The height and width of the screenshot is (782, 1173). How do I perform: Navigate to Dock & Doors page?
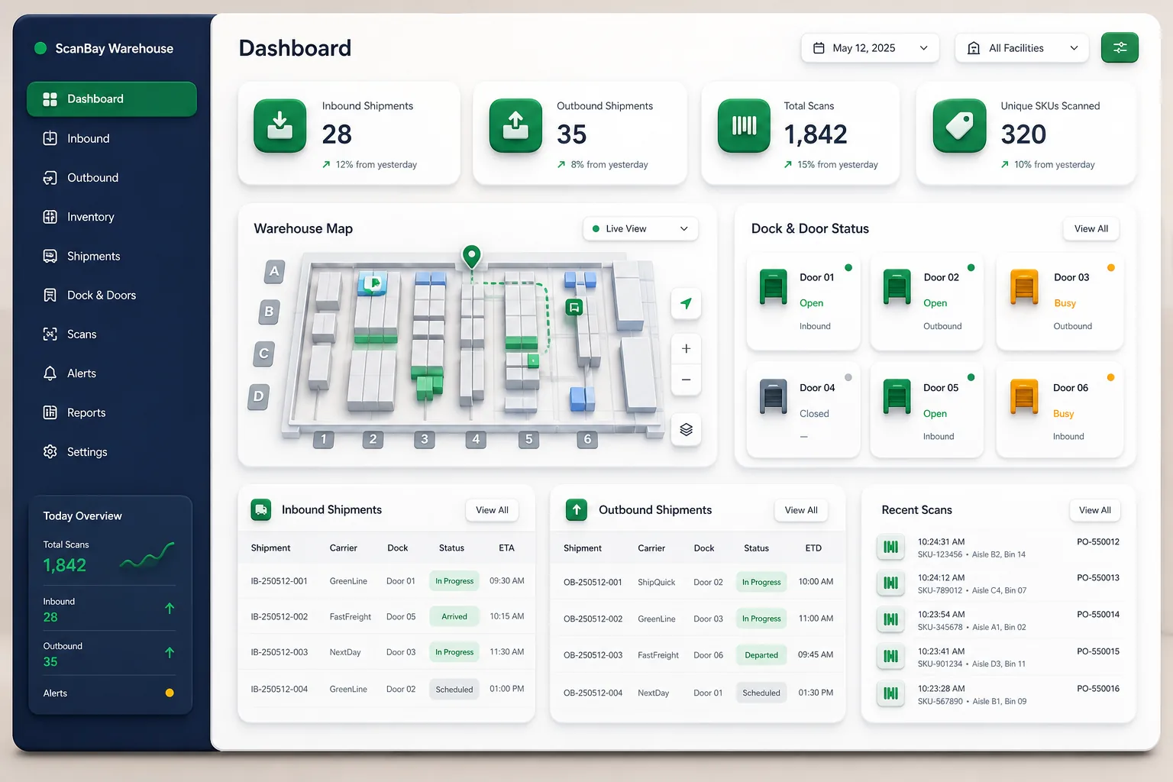(111, 295)
